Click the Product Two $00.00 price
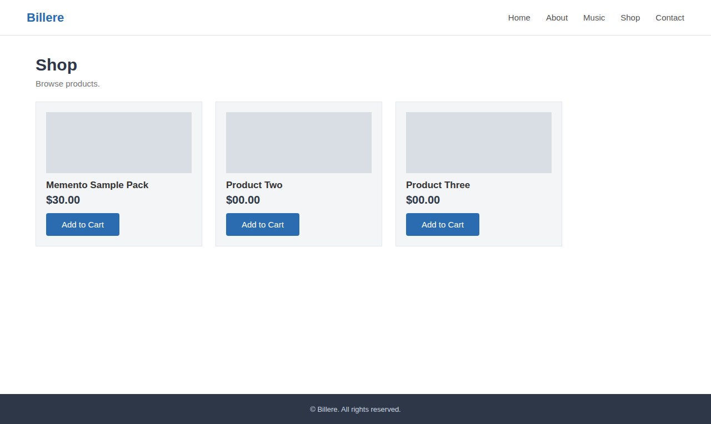The width and height of the screenshot is (711, 424). click(x=243, y=200)
